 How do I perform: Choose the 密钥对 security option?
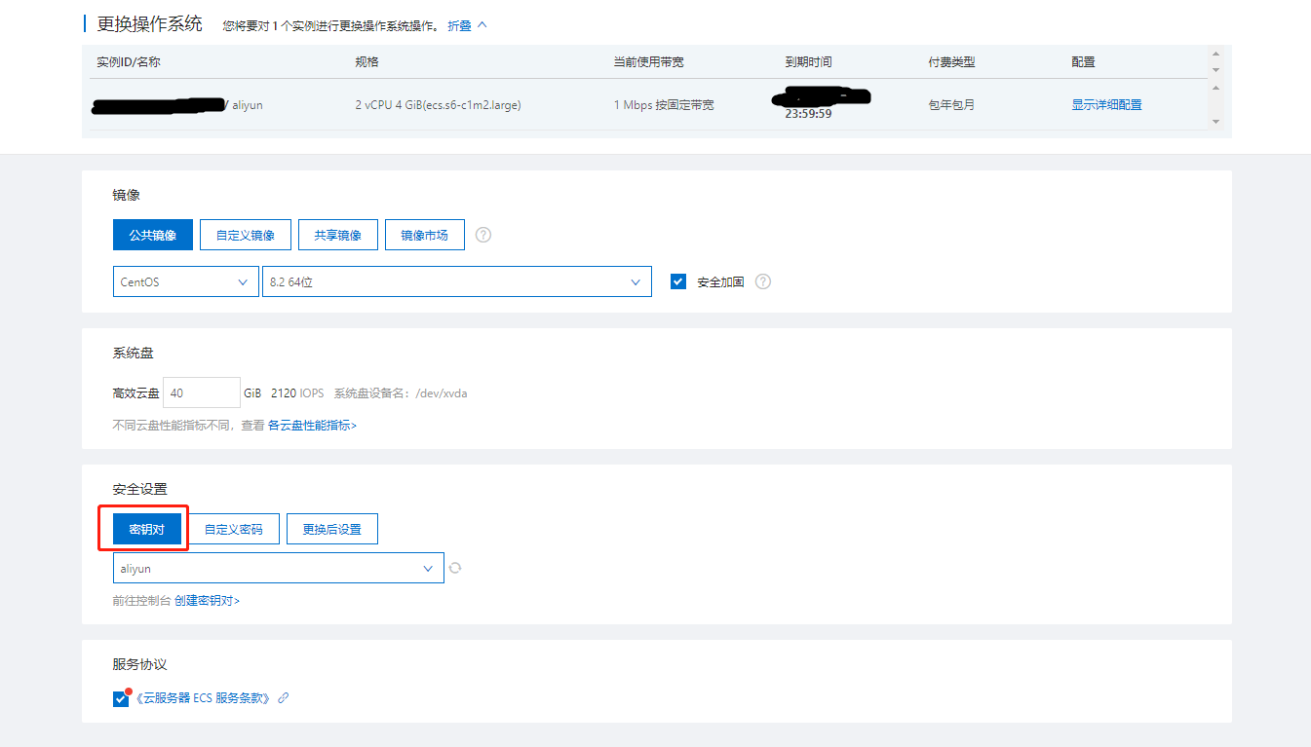[147, 529]
